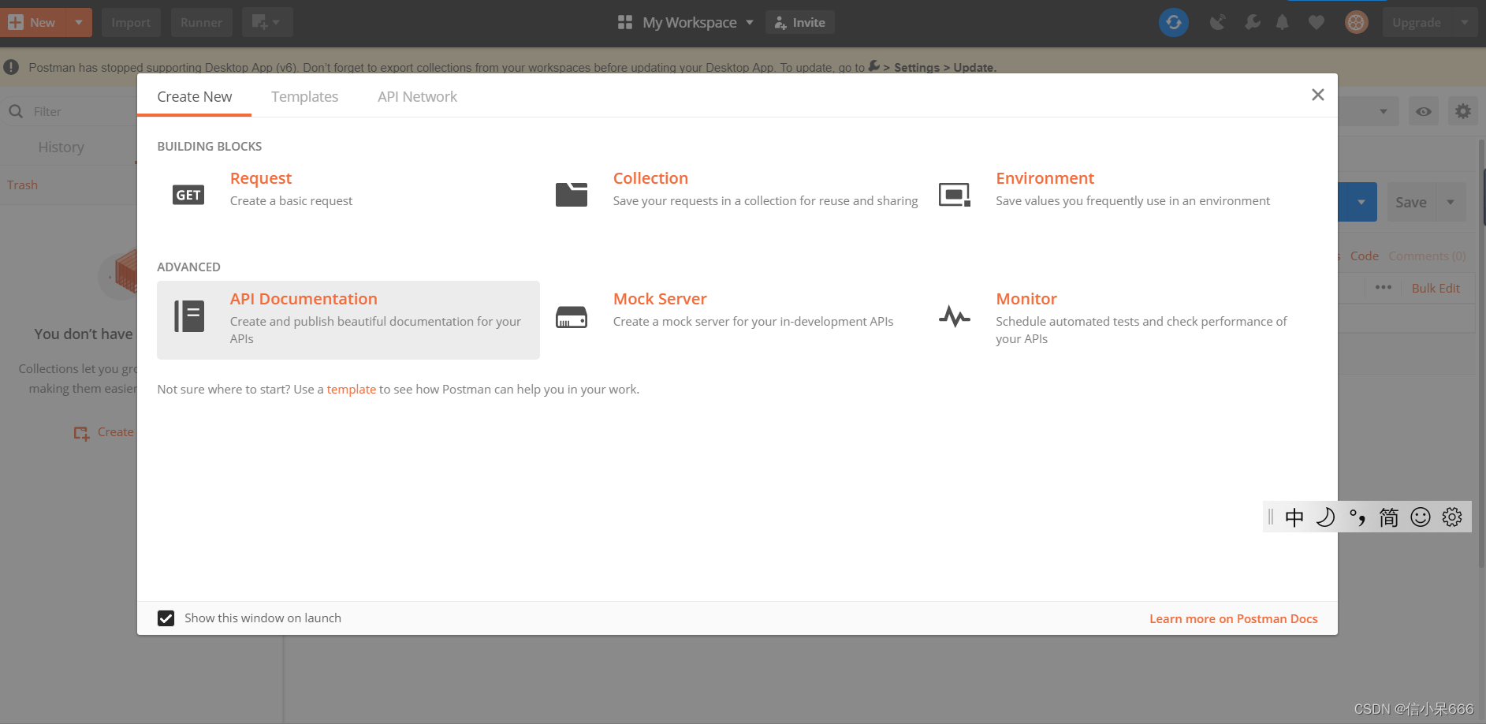This screenshot has width=1486, height=724.
Task: Open the template link in help text
Action: (x=352, y=389)
